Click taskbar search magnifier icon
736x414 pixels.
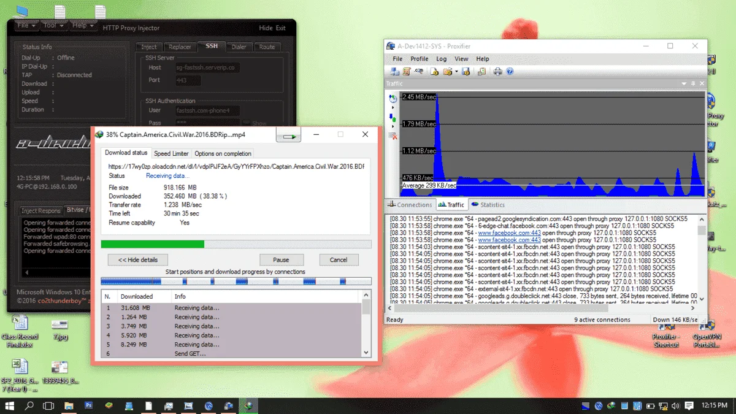(29, 405)
